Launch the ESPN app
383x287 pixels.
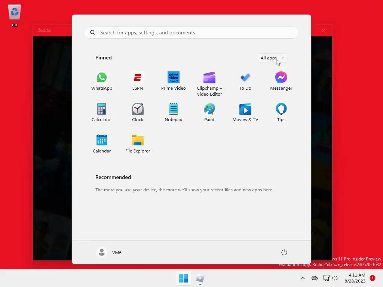coord(138,81)
